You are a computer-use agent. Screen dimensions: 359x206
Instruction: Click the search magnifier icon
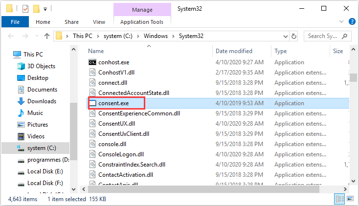coord(345,36)
